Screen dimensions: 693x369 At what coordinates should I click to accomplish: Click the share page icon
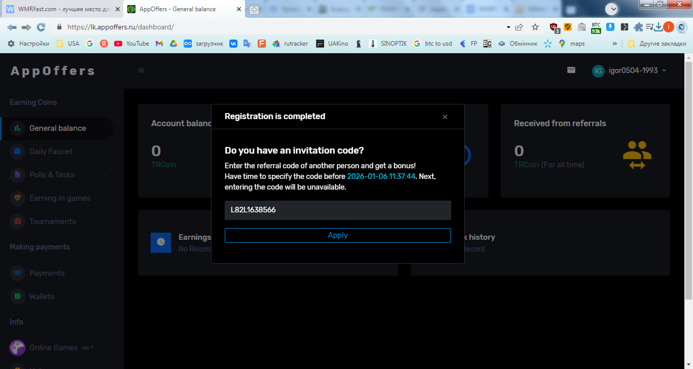[519, 27]
